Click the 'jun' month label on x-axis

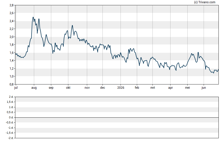(x=204, y=88)
